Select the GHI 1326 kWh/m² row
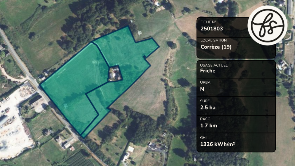 pyautogui.click(x=236, y=142)
